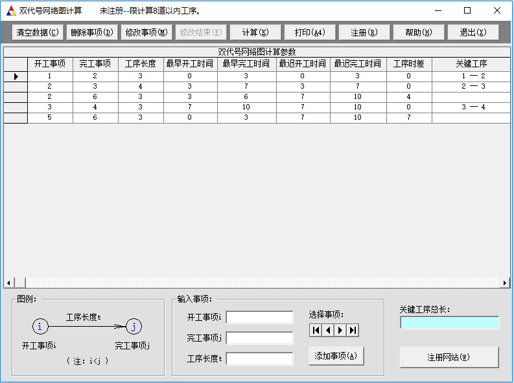Image resolution: width=514 pixels, height=383 pixels.
Task: Click 工序时差 cell with value 7
Action: click(409, 118)
